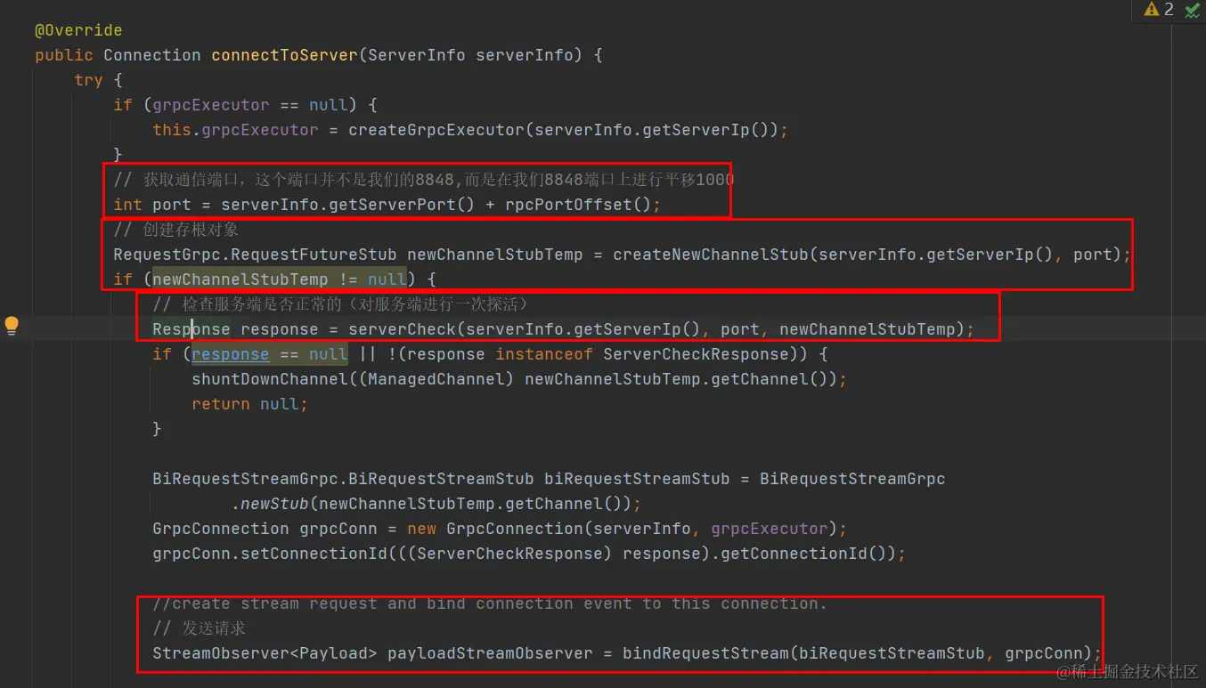Click the yellow light bulb intention icon
The height and width of the screenshot is (688, 1206).
click(12, 326)
